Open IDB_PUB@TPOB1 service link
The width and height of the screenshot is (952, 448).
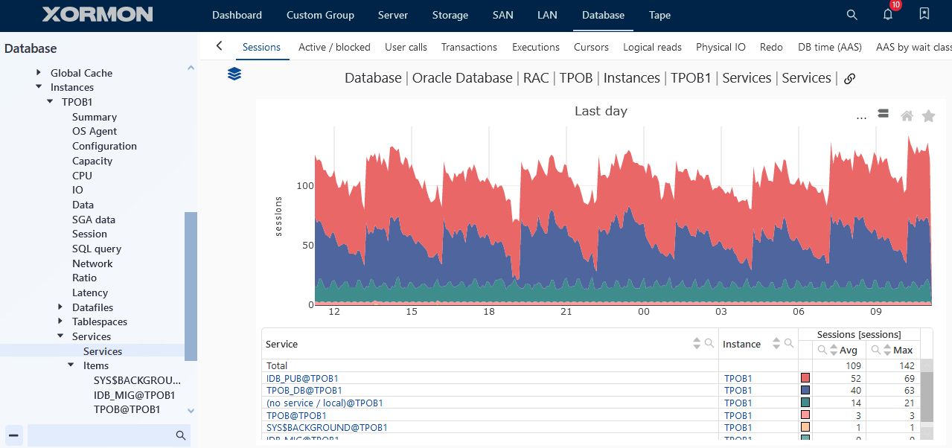click(x=302, y=378)
